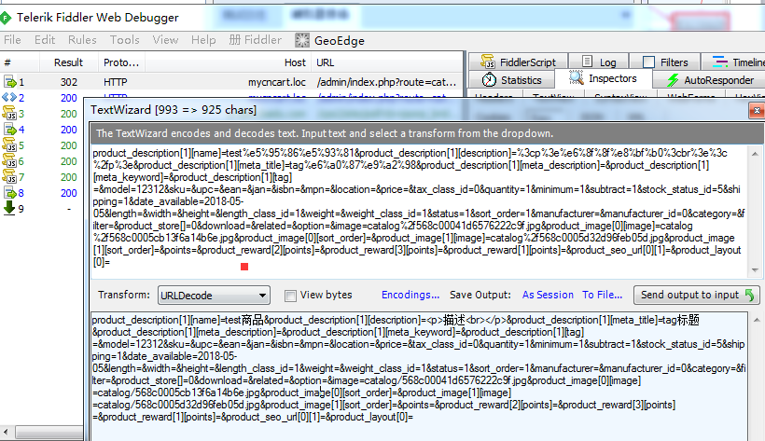This screenshot has width=765, height=441.
Task: Select session 8 icon in the session list
Action: (x=9, y=193)
